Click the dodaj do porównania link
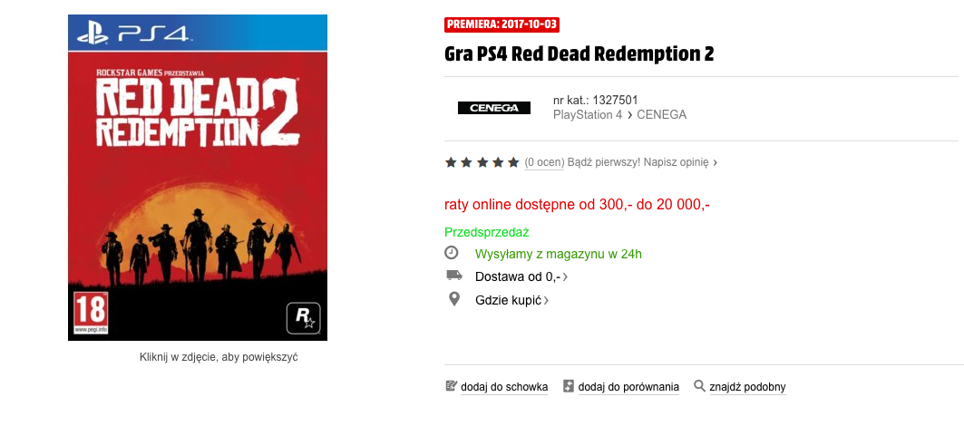The height and width of the screenshot is (426, 964). point(628,387)
